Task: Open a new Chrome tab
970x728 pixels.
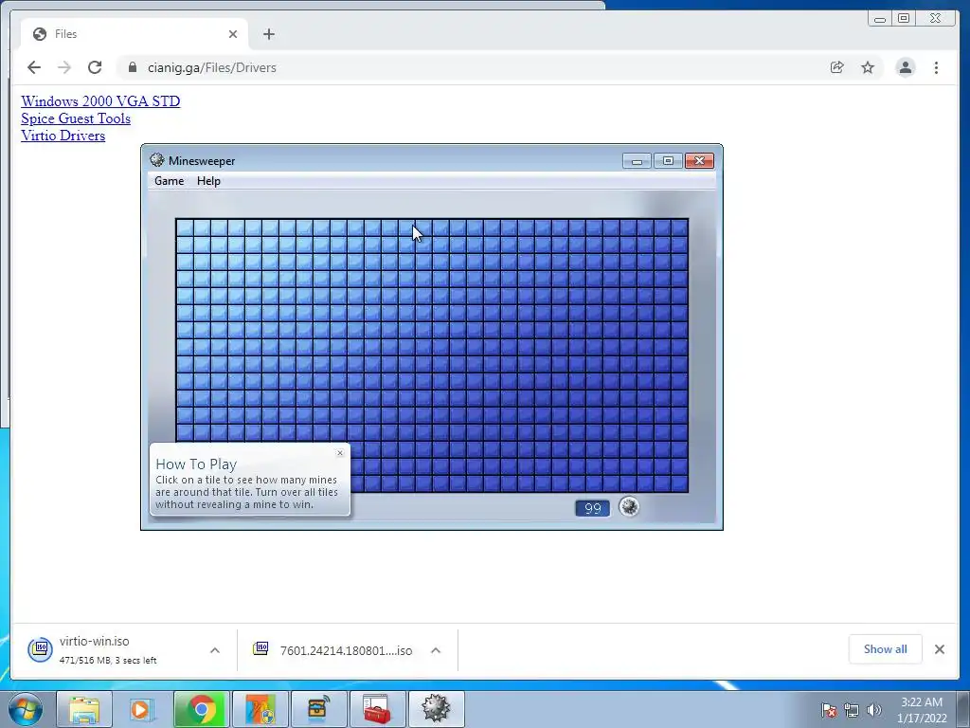Action: (x=268, y=34)
